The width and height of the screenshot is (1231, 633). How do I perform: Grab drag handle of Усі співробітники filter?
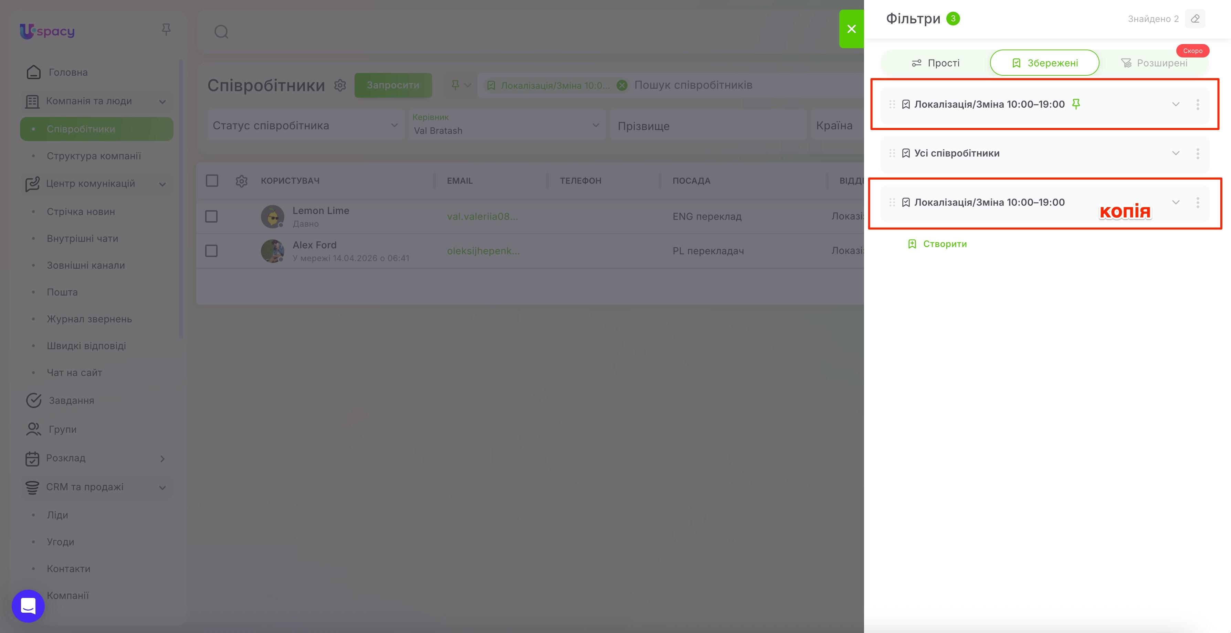(892, 153)
